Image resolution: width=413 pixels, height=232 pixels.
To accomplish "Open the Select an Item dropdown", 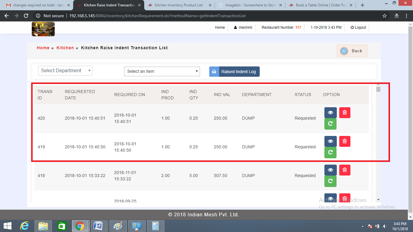I will coord(162,71).
